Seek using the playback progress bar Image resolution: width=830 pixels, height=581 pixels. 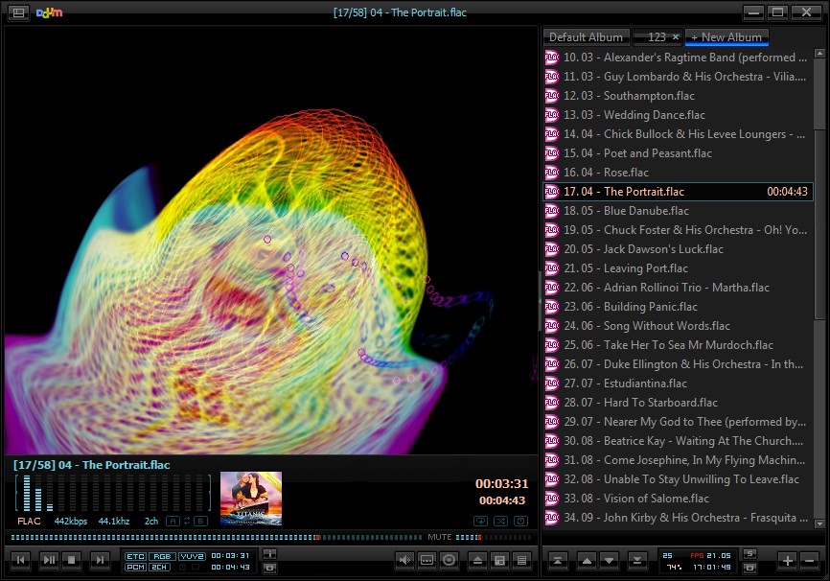tap(217, 537)
